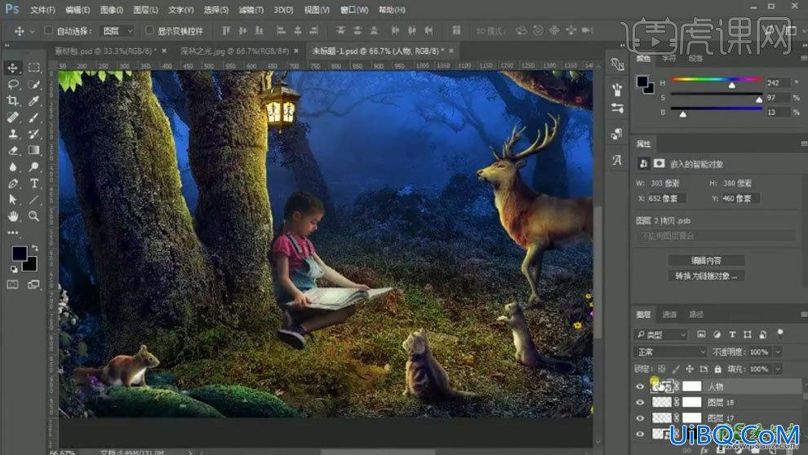
Task: Open the Brush Presets panel icon
Action: click(617, 90)
